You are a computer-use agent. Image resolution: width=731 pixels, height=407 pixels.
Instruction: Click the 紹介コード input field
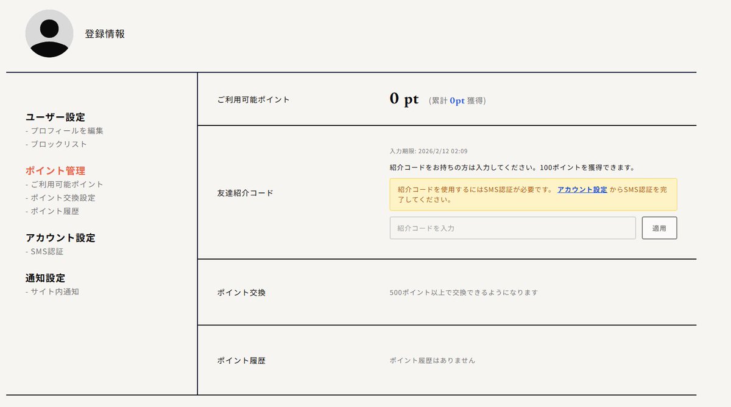(x=512, y=228)
